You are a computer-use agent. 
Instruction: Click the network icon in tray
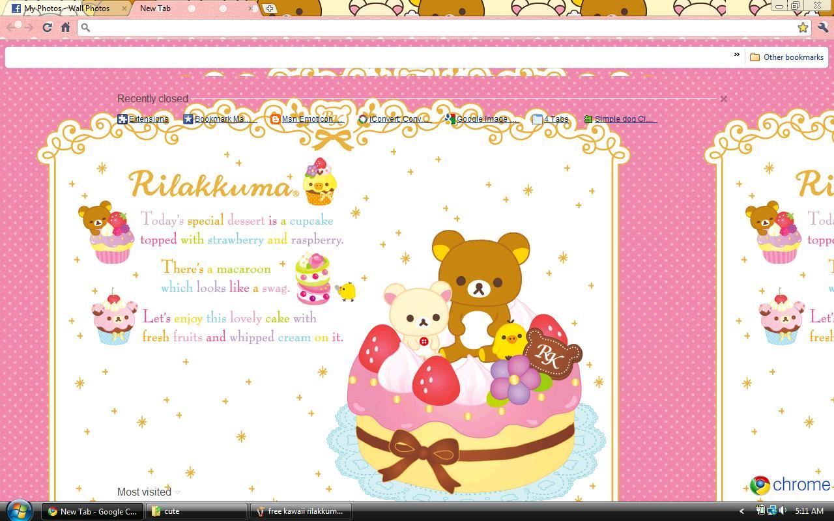click(x=771, y=511)
